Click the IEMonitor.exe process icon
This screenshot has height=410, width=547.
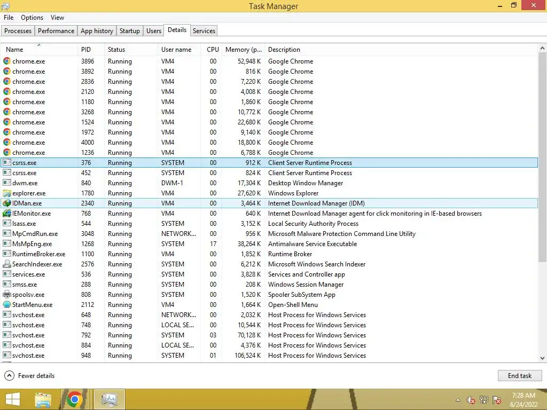pyautogui.click(x=6, y=213)
